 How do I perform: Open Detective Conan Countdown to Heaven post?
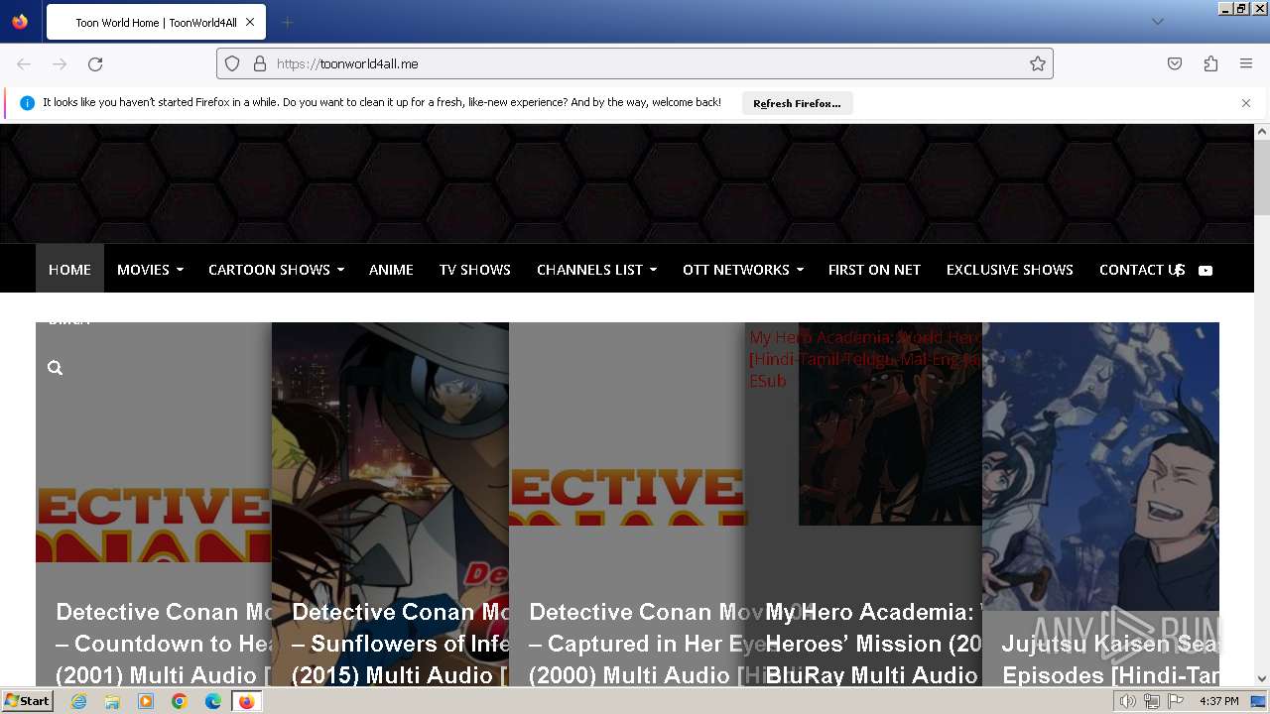coord(164,644)
